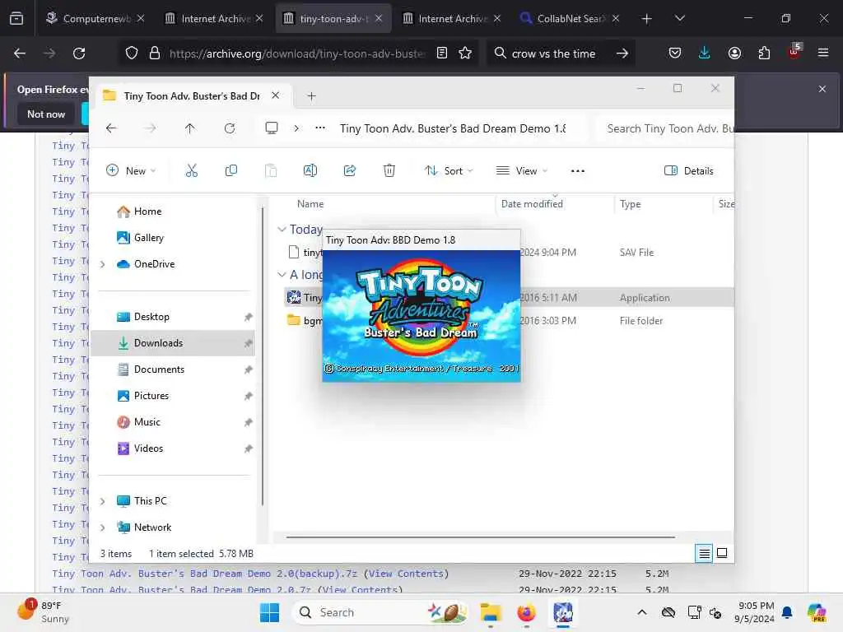
Task: Open Firefox list all tabs dropdown
Action: 680,19
